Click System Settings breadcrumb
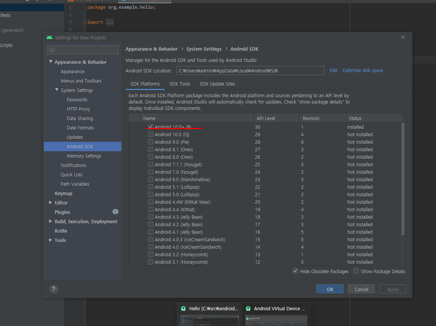The width and height of the screenshot is (436, 326). (204, 49)
